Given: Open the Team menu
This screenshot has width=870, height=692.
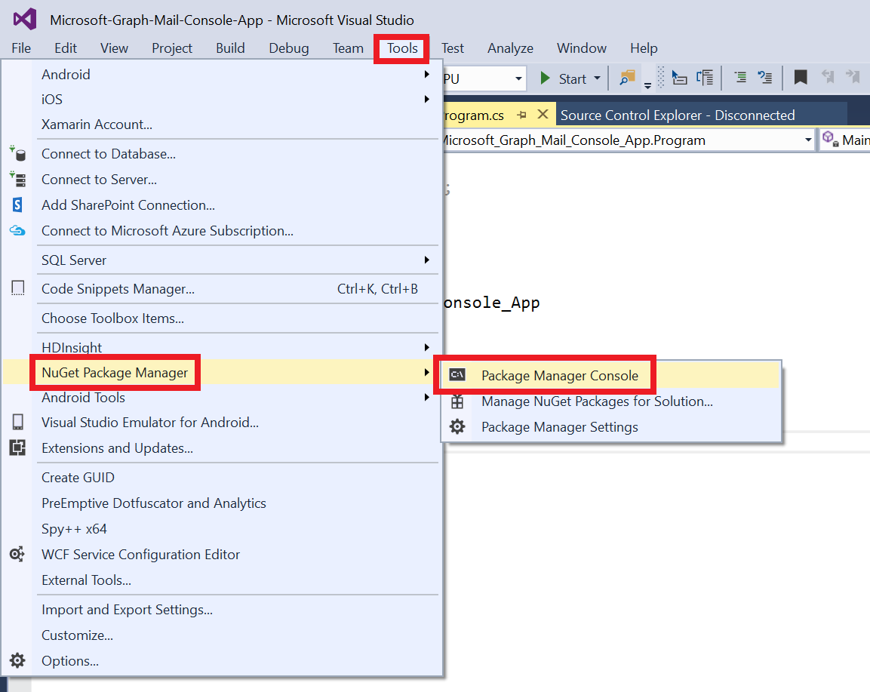Looking at the screenshot, I should pos(348,48).
